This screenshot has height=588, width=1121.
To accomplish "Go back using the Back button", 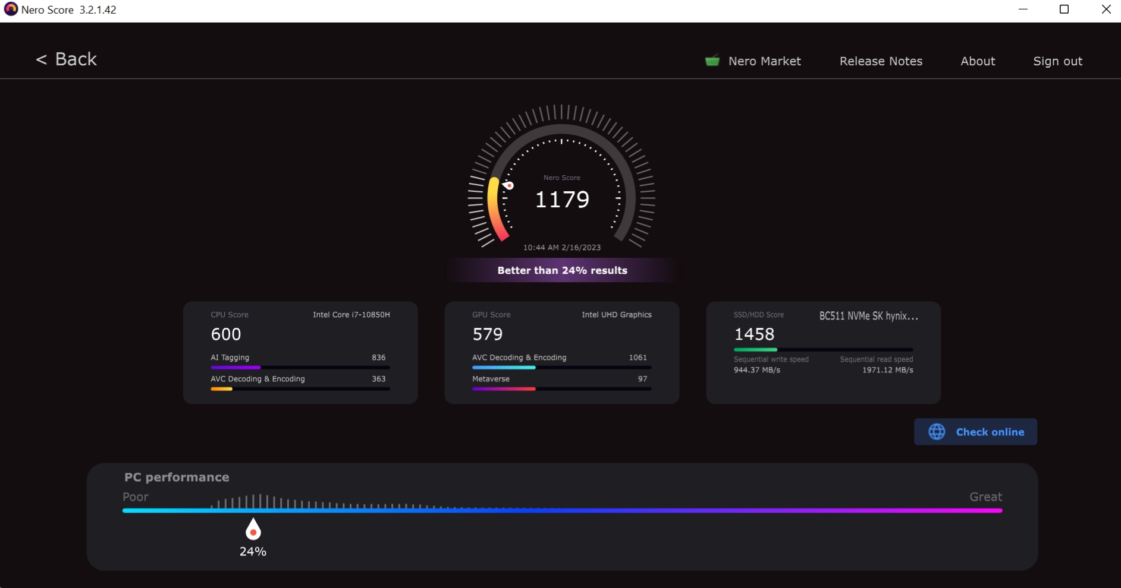I will [66, 59].
